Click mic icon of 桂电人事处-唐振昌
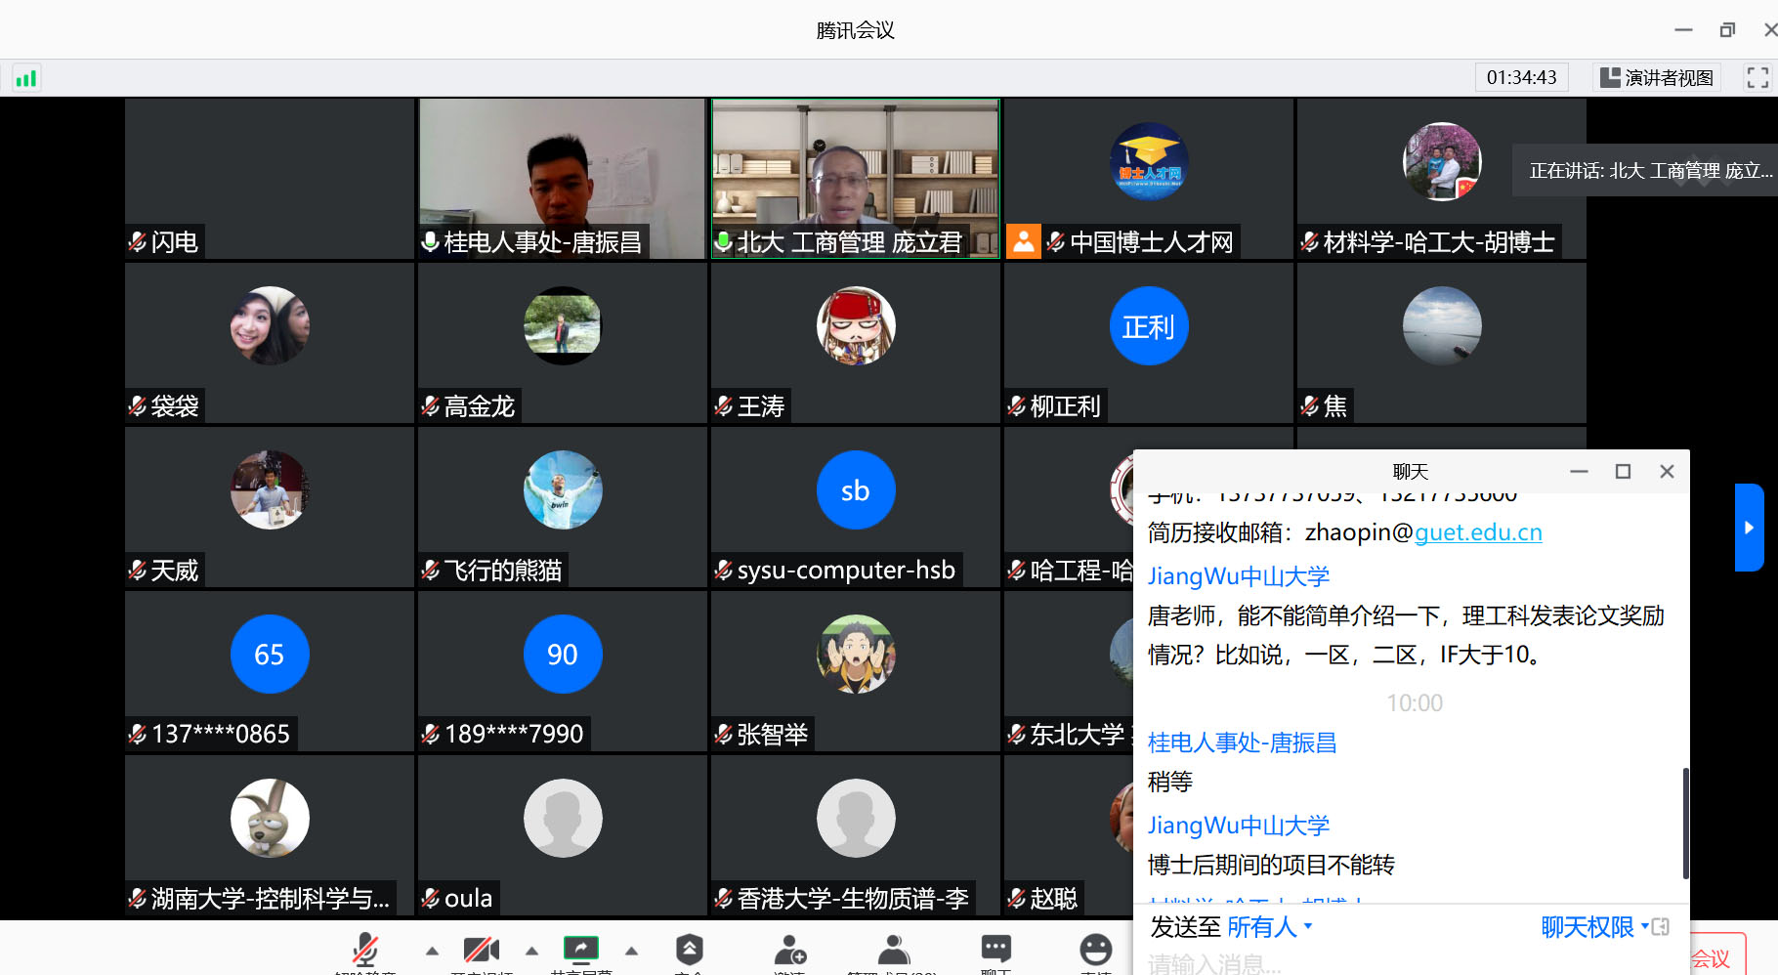Viewport: 1778px width, 975px height. pyautogui.click(x=430, y=241)
